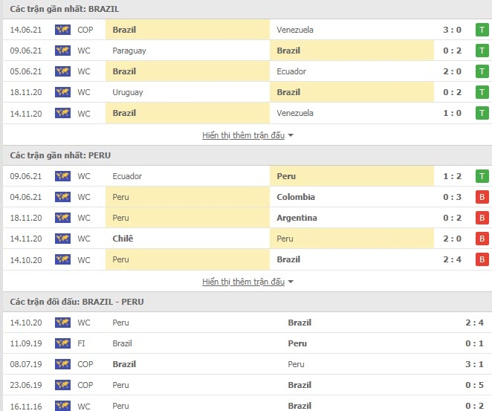Click the 0:5 score of Peru-Brazil match
This screenshot has height=411, width=492.
point(474,385)
